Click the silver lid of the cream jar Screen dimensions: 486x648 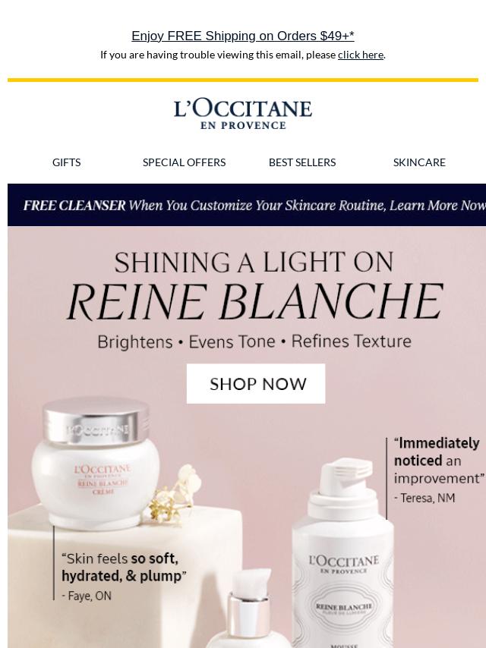[96, 420]
